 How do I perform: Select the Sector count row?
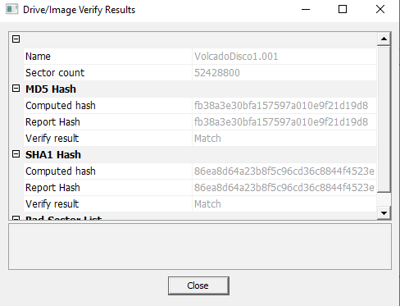tap(200, 73)
